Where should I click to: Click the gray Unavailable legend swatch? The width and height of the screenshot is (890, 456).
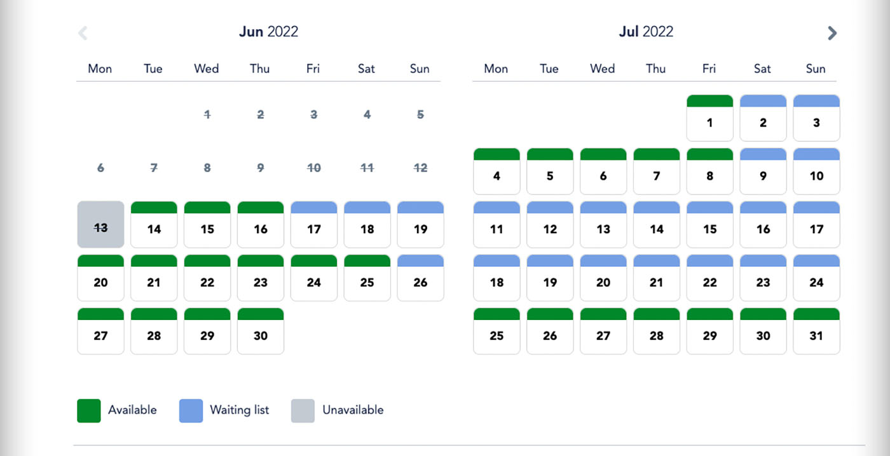(x=303, y=410)
